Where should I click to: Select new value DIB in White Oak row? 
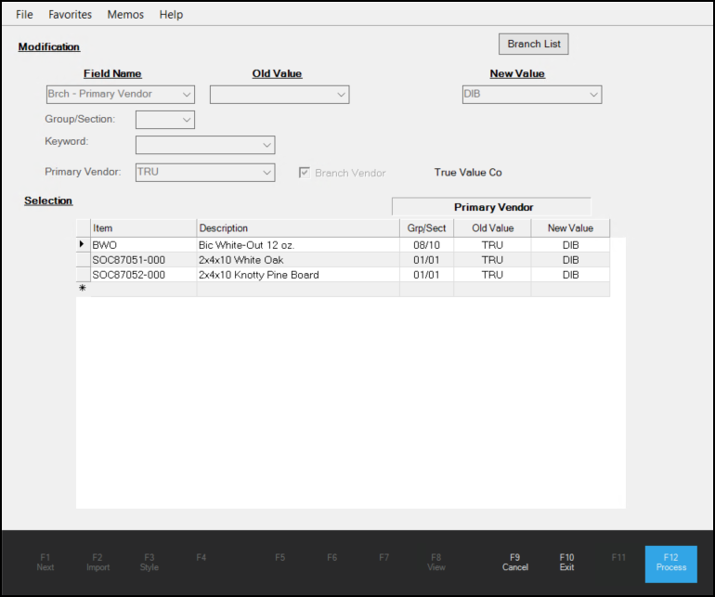570,260
